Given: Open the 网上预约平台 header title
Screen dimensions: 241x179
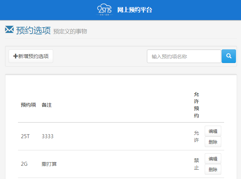Looking at the screenshot, I should pyautogui.click(x=135, y=10).
